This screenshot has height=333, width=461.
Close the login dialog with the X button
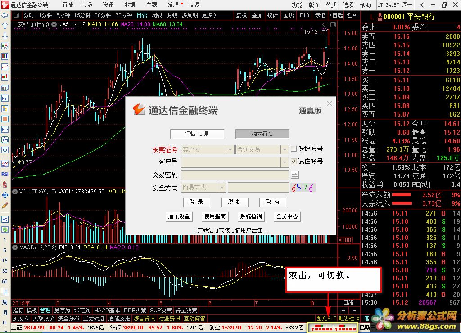(x=330, y=103)
